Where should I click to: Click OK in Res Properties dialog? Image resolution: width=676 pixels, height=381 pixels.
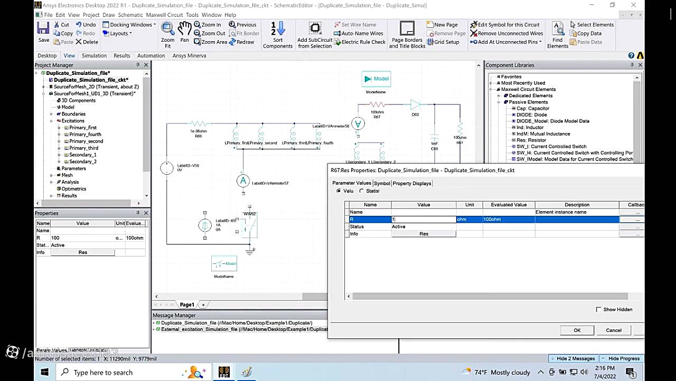tap(577, 330)
